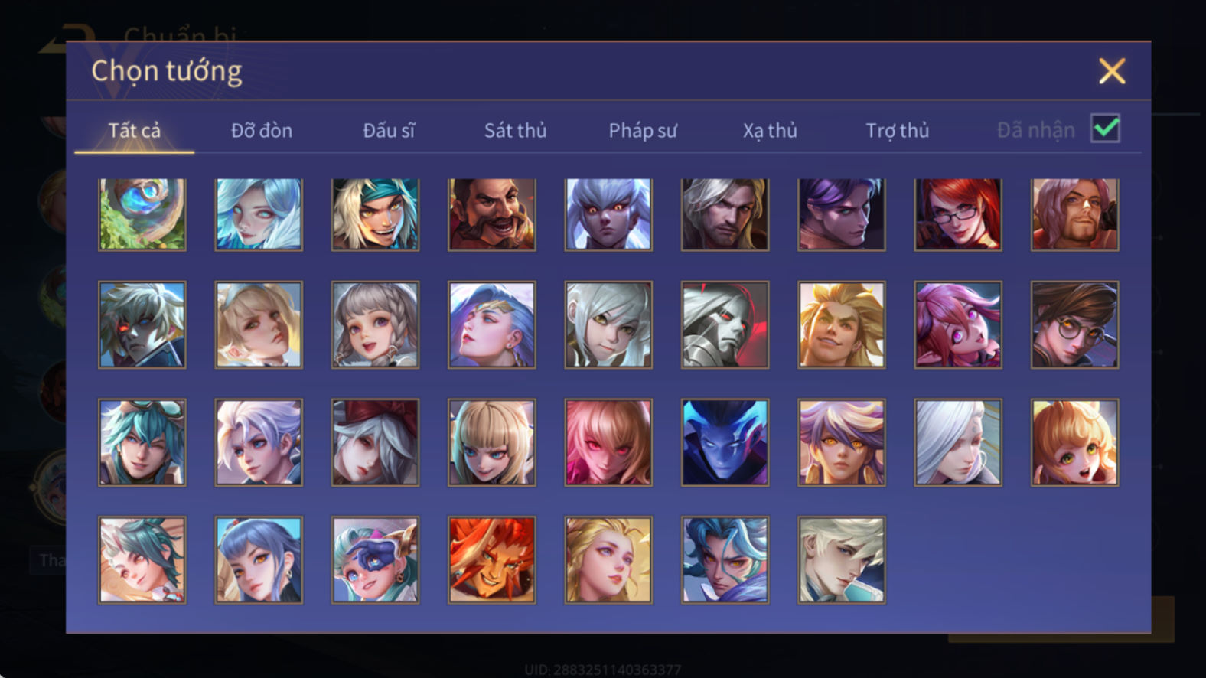Pick the blue demon-faced hero portrait
This screenshot has height=678, width=1206.
click(725, 442)
